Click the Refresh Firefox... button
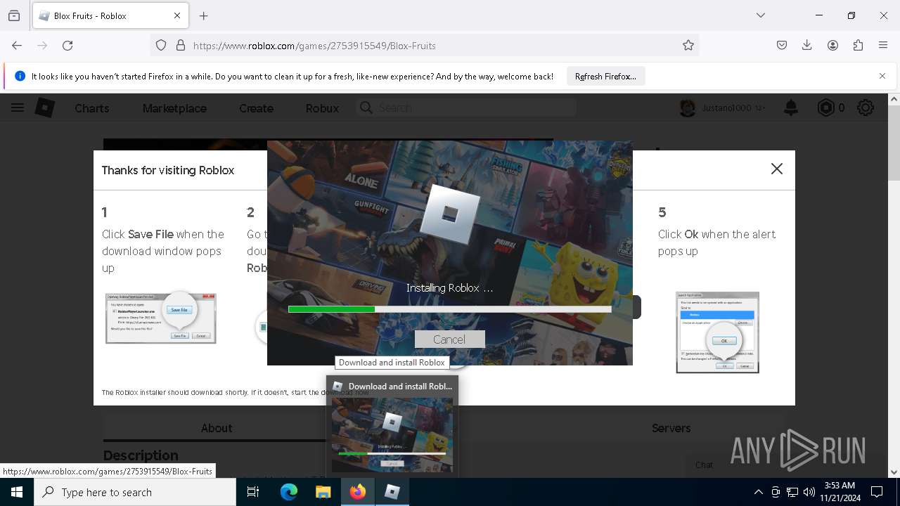900x506 pixels. (605, 76)
